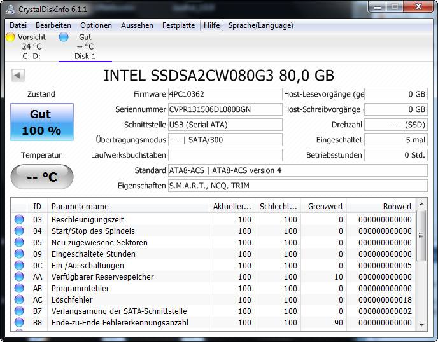Click the Seriennummer field value
The image size is (438, 342).
[x=225, y=109]
